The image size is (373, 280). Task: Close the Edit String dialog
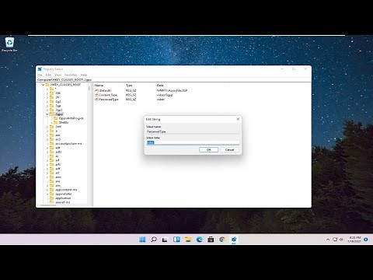(x=238, y=119)
